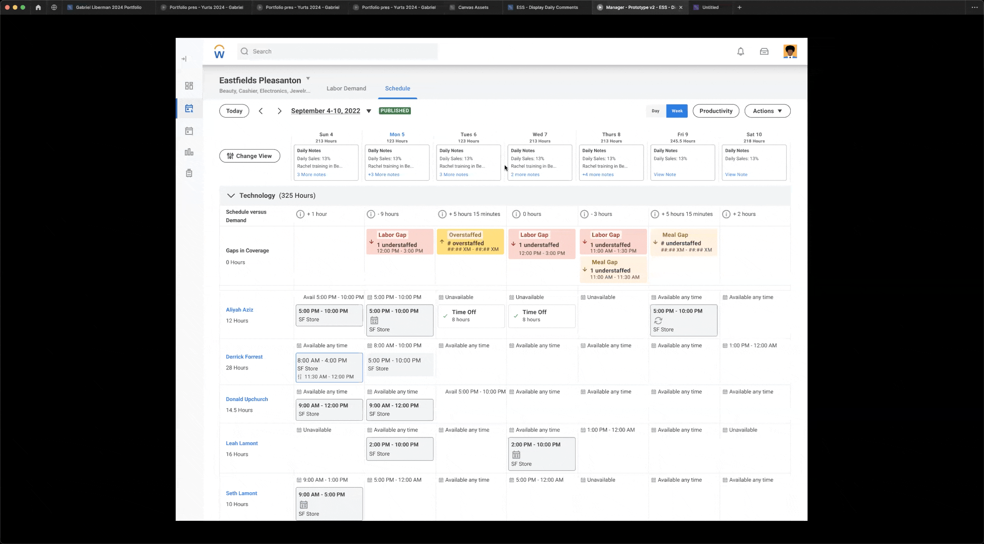Close the Manager - Prototype v2 tab

pos(681,7)
